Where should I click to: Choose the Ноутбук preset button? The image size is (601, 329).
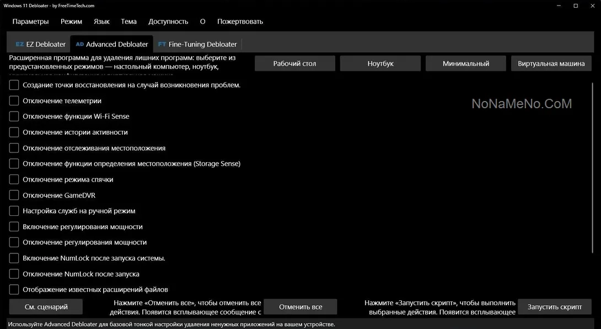click(380, 63)
